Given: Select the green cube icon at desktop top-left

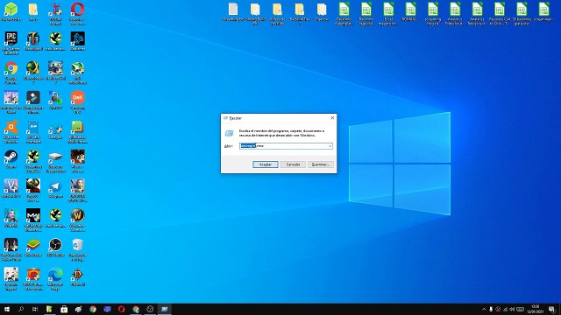Looking at the screenshot, I should [x=11, y=11].
